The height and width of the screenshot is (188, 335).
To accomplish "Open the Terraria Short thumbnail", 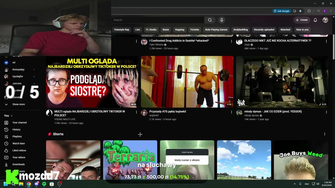I will point(130,160).
